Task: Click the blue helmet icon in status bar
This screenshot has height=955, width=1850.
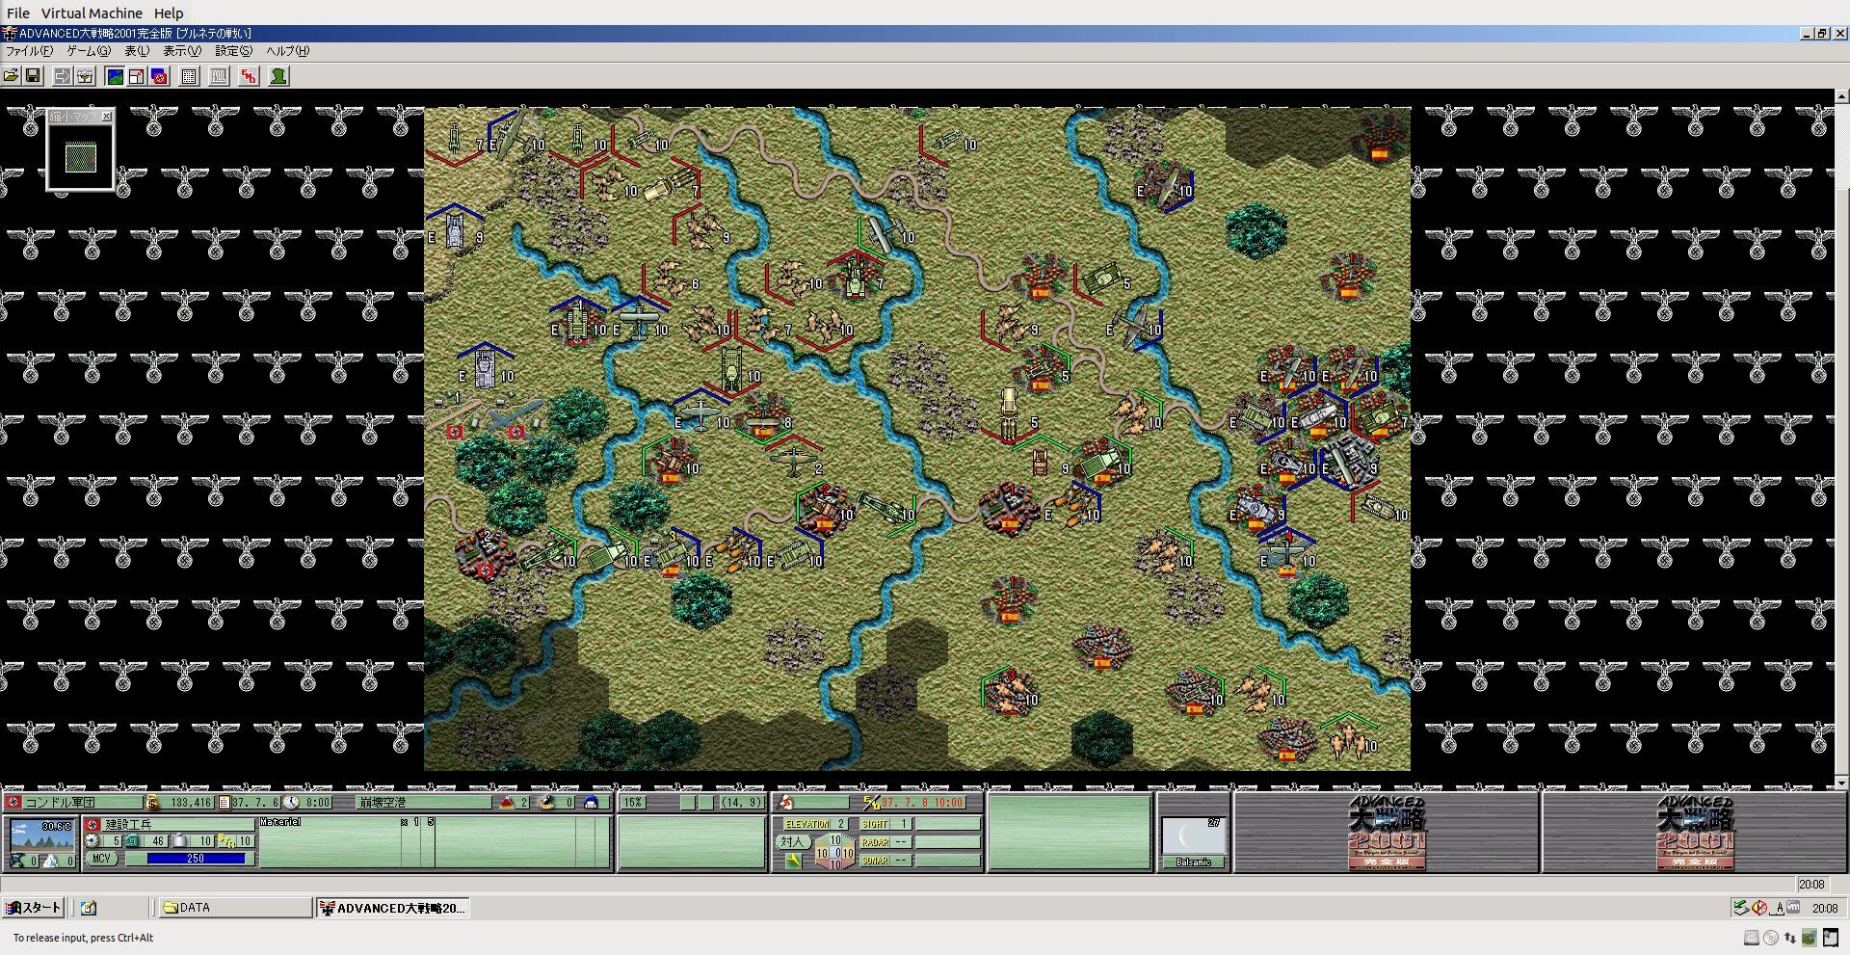Action: click(x=591, y=802)
